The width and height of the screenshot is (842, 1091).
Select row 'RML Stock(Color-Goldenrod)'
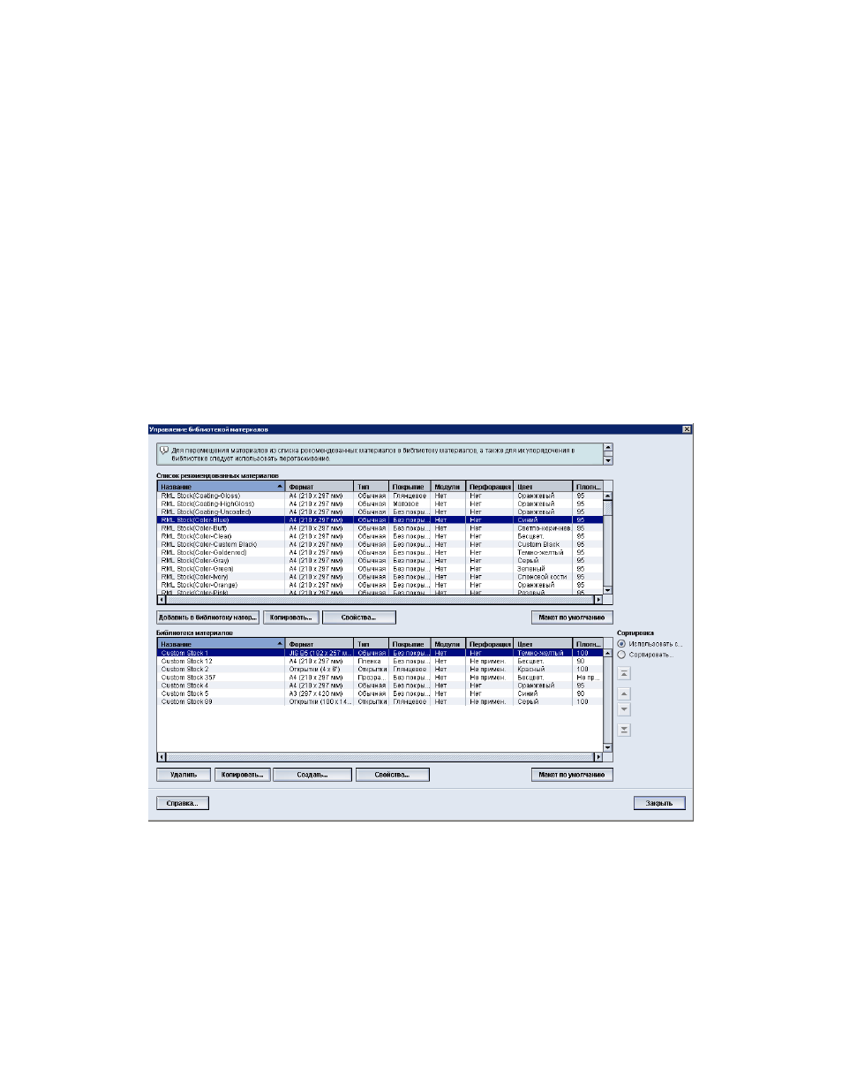click(380, 552)
